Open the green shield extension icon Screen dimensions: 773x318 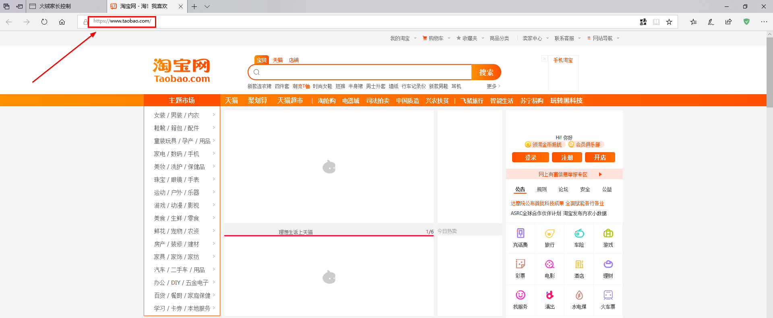[746, 22]
